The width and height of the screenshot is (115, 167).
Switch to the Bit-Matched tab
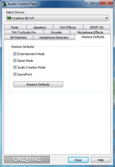click(x=19, y=37)
